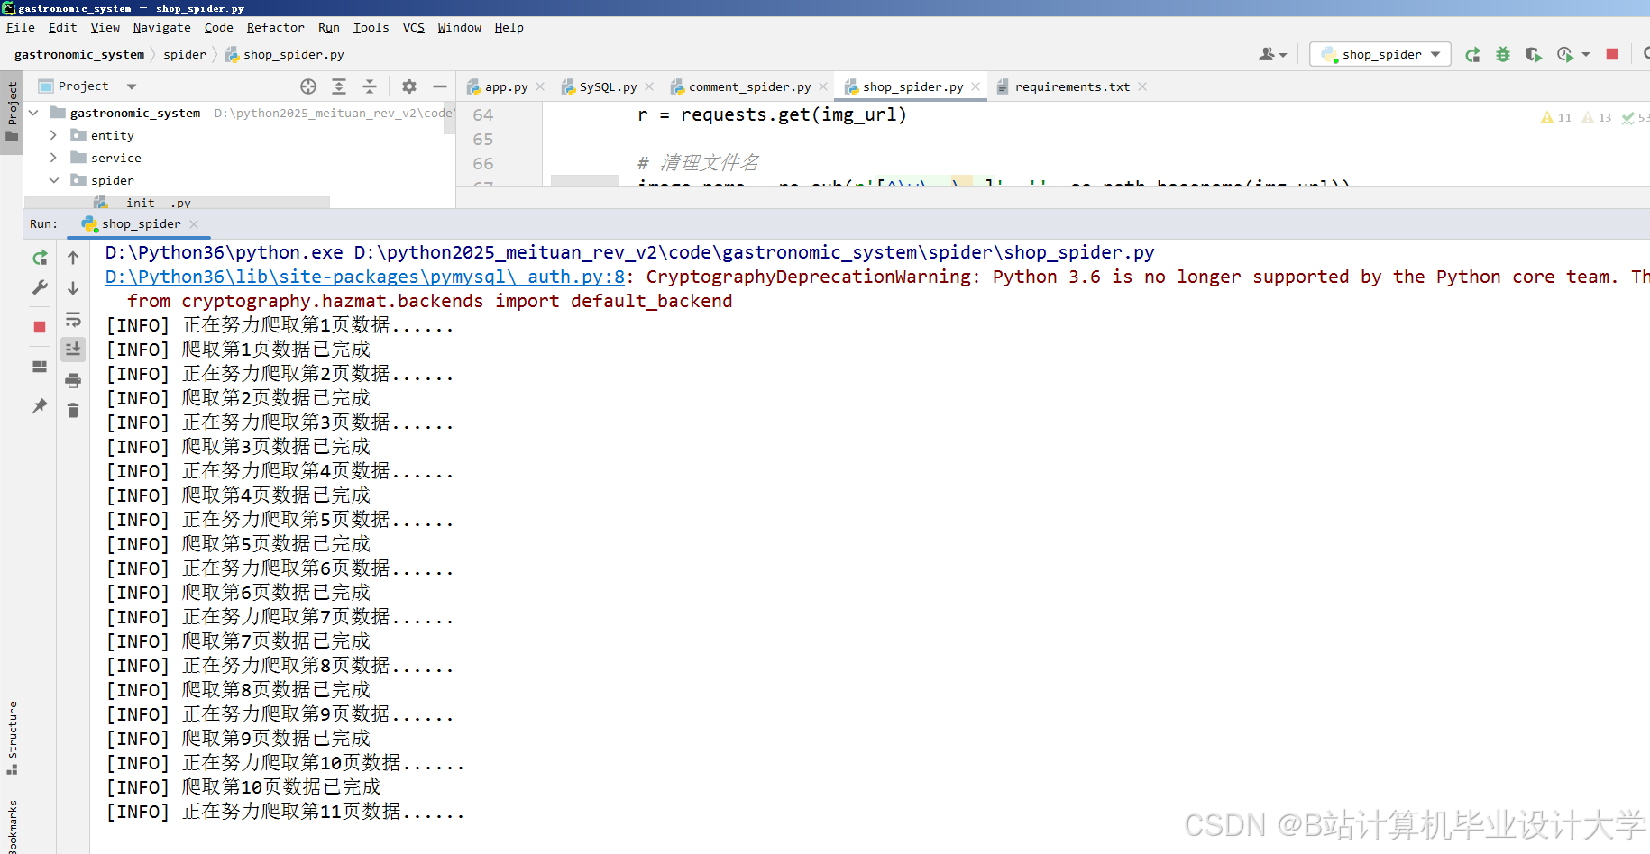Toggle soft-wrap in console output
The width and height of the screenshot is (1650, 854).
point(73,320)
